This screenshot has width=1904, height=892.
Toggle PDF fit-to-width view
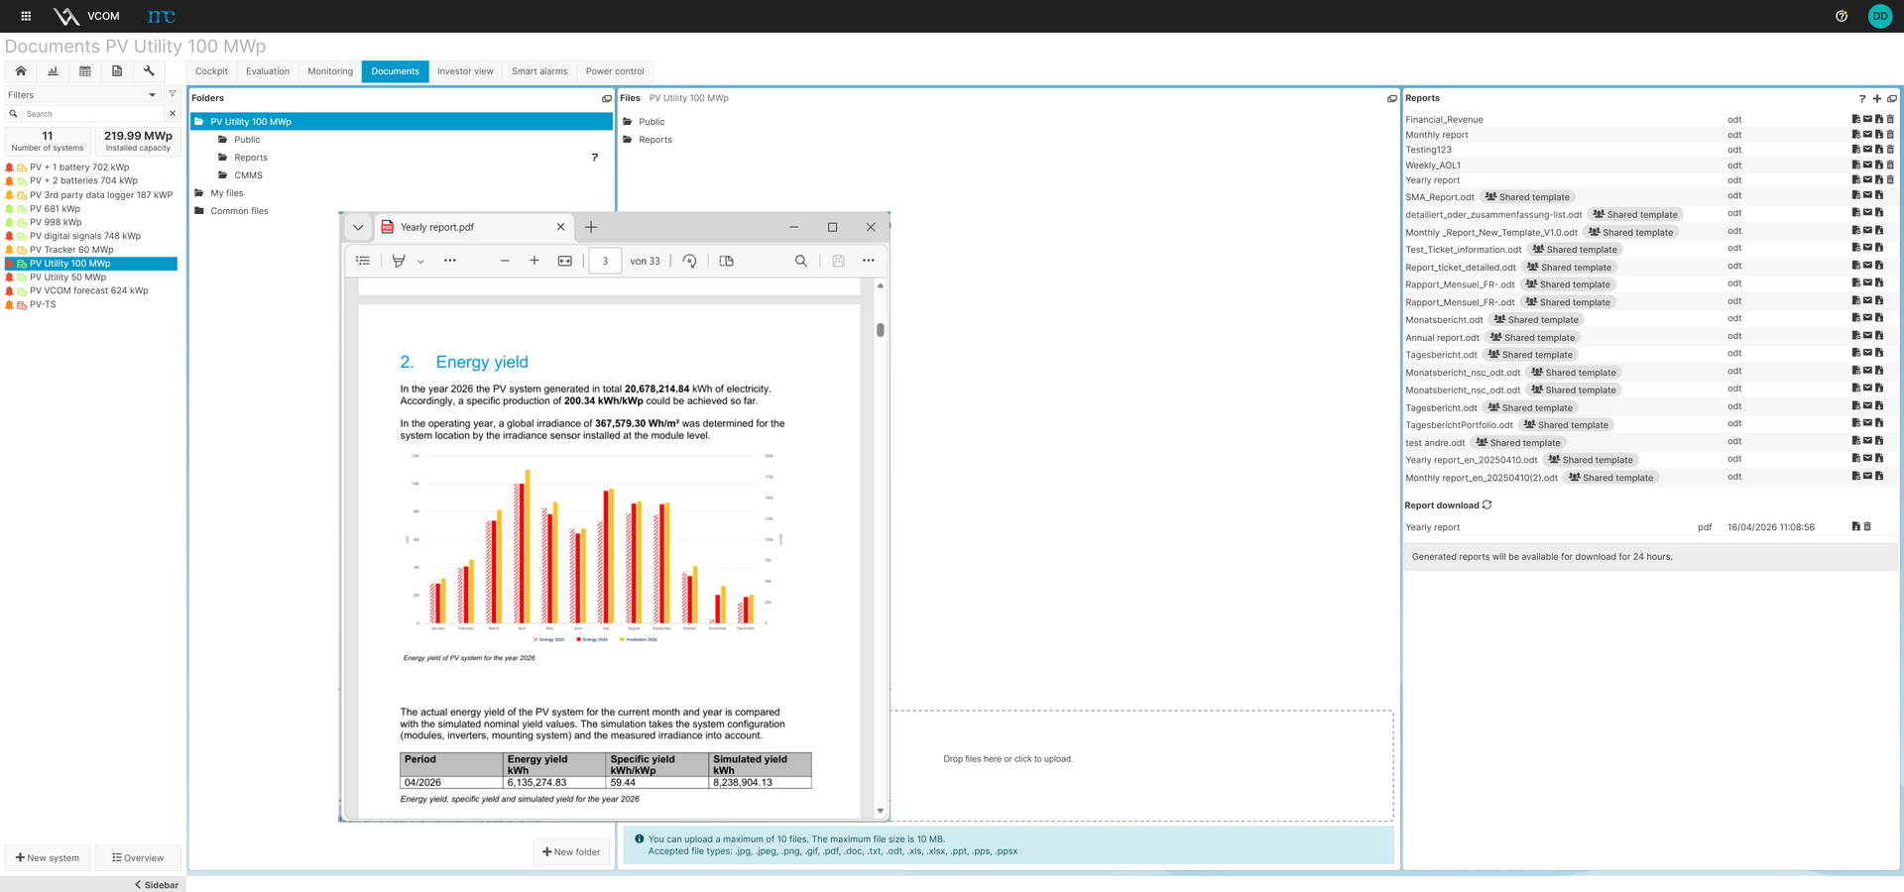(564, 261)
